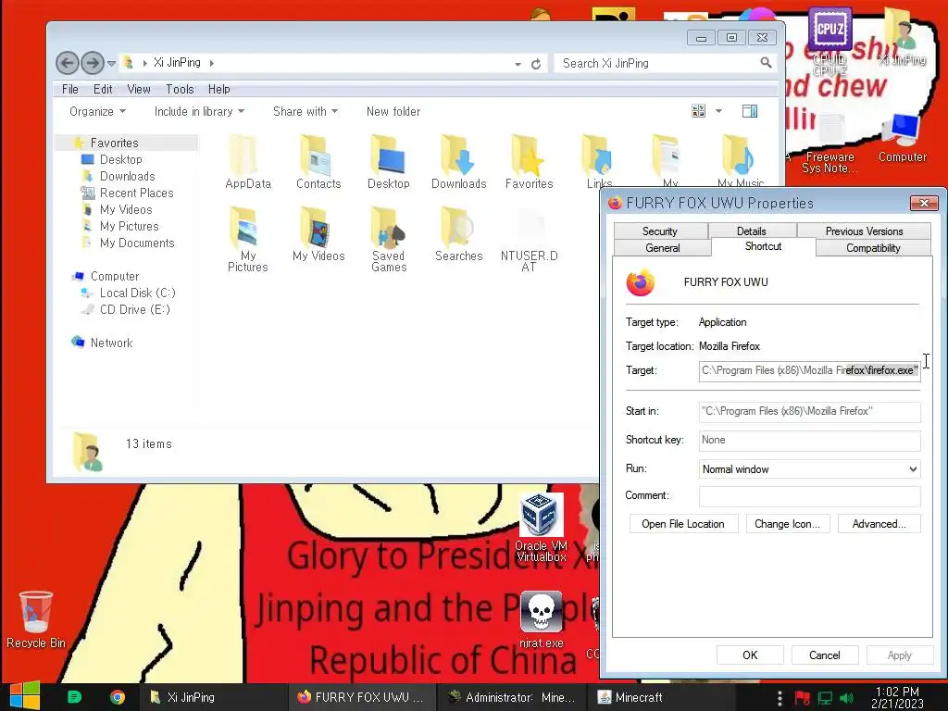948x711 pixels.
Task: Open the View menu in Explorer
Action: coord(139,89)
